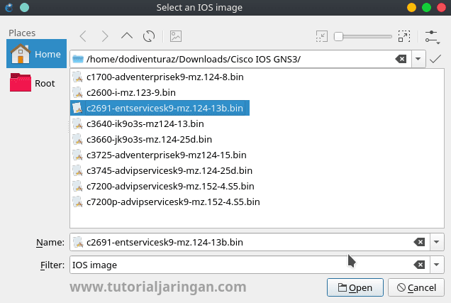Select c3745-advipservicesk9-mz.124-25d.bin file
This screenshot has width=451, height=303.
(x=169, y=170)
